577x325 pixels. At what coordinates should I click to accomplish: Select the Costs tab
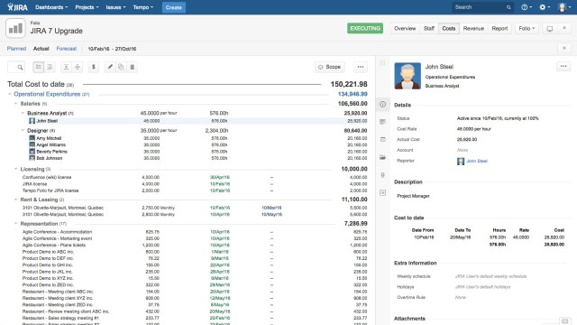[x=449, y=28]
